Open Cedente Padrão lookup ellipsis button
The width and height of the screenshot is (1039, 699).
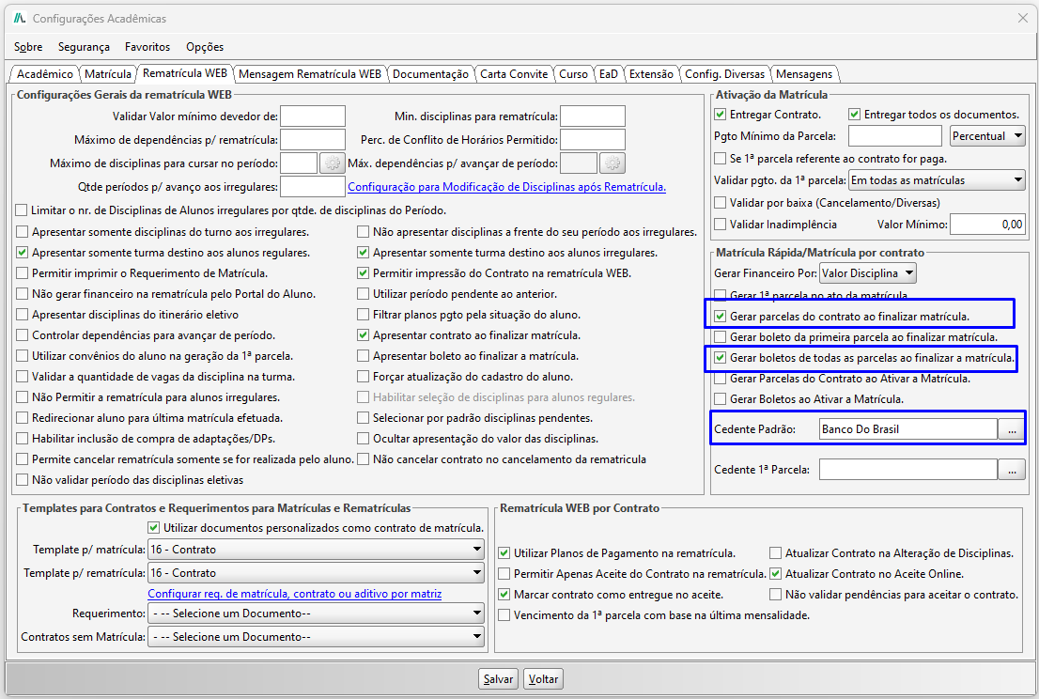coord(1011,429)
